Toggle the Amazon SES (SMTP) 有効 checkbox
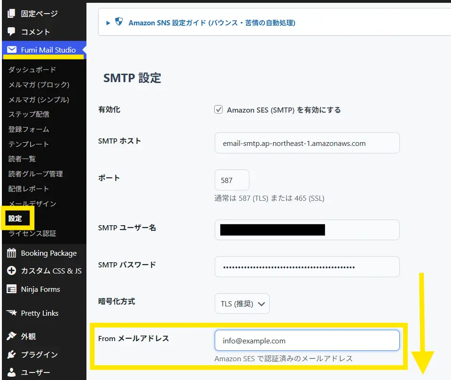 [218, 110]
